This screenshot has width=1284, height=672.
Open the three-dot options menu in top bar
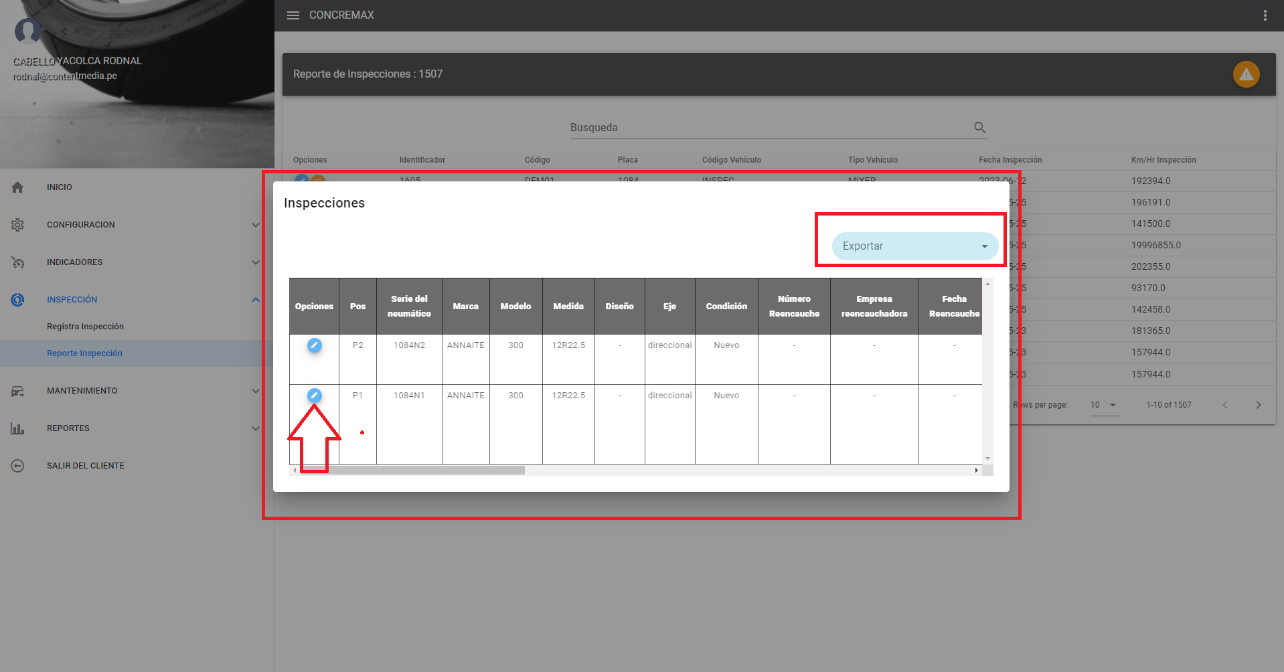[1265, 15]
